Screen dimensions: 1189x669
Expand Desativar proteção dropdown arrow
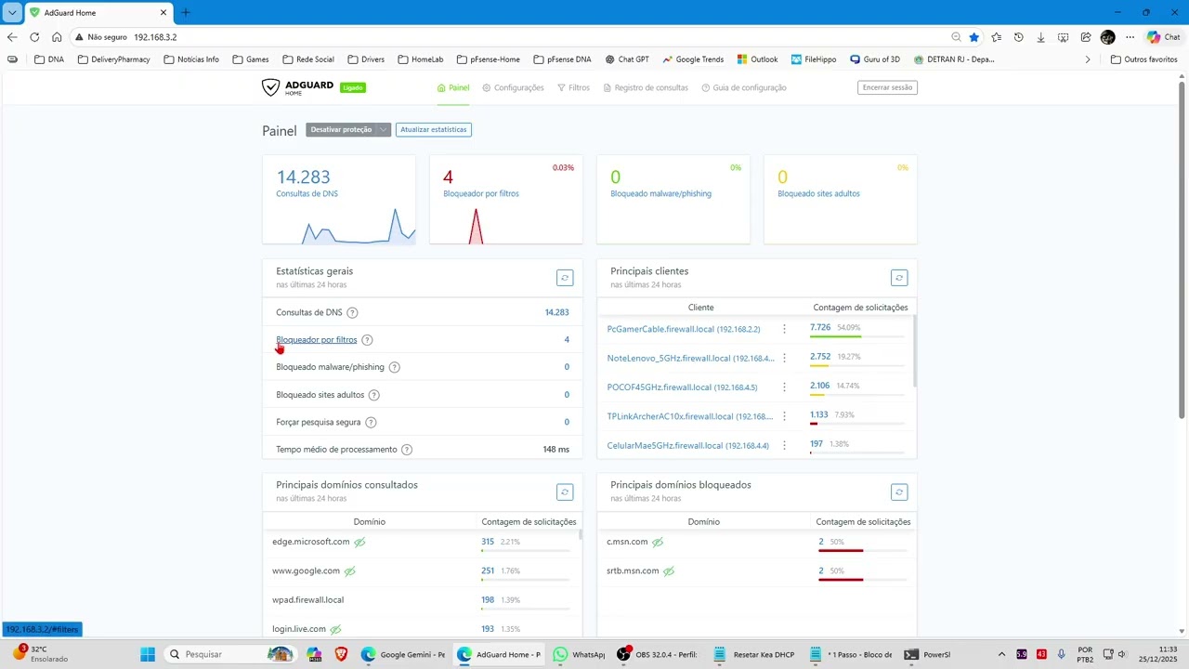click(383, 130)
